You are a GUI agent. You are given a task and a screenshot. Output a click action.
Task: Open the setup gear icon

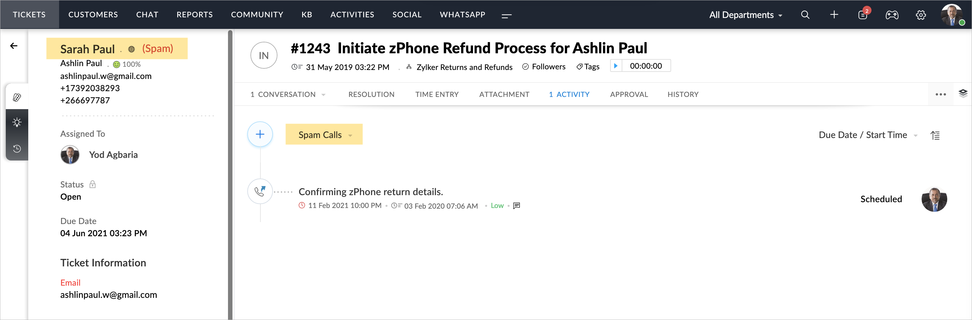coord(921,15)
